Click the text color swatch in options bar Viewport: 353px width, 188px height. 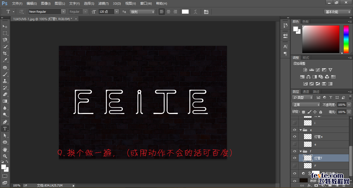(185, 12)
